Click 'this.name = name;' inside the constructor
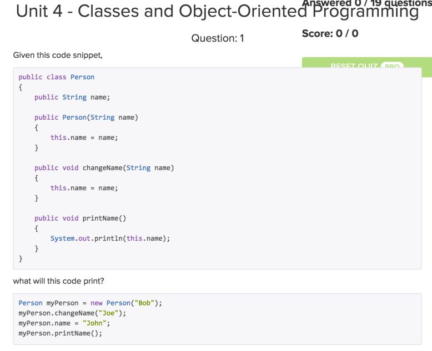 click(84, 138)
